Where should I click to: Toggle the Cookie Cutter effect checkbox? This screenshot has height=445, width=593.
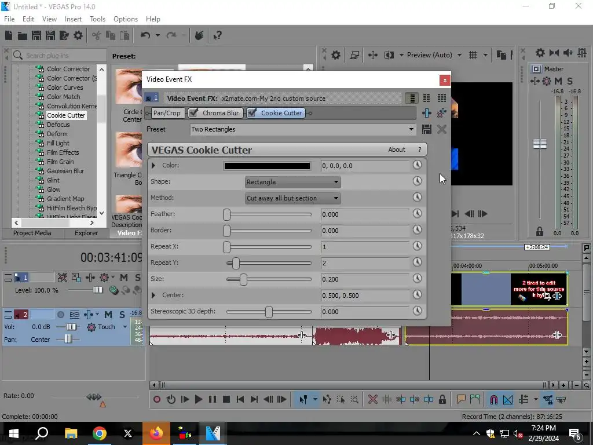[252, 113]
